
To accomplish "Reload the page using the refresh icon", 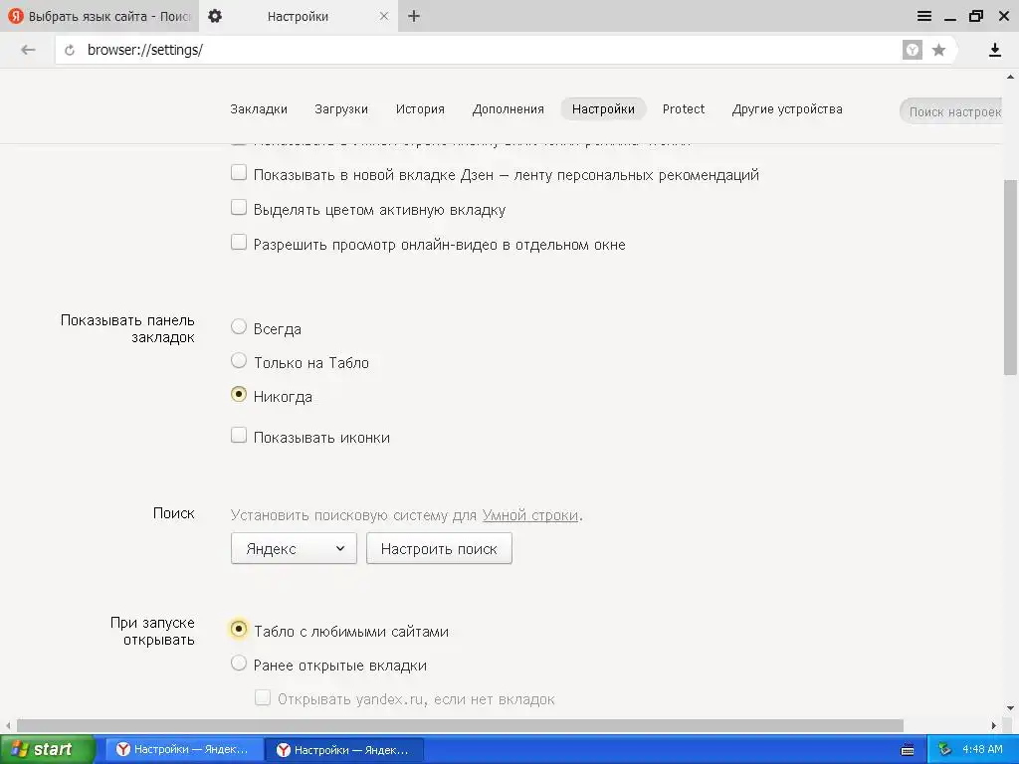I will 70,50.
